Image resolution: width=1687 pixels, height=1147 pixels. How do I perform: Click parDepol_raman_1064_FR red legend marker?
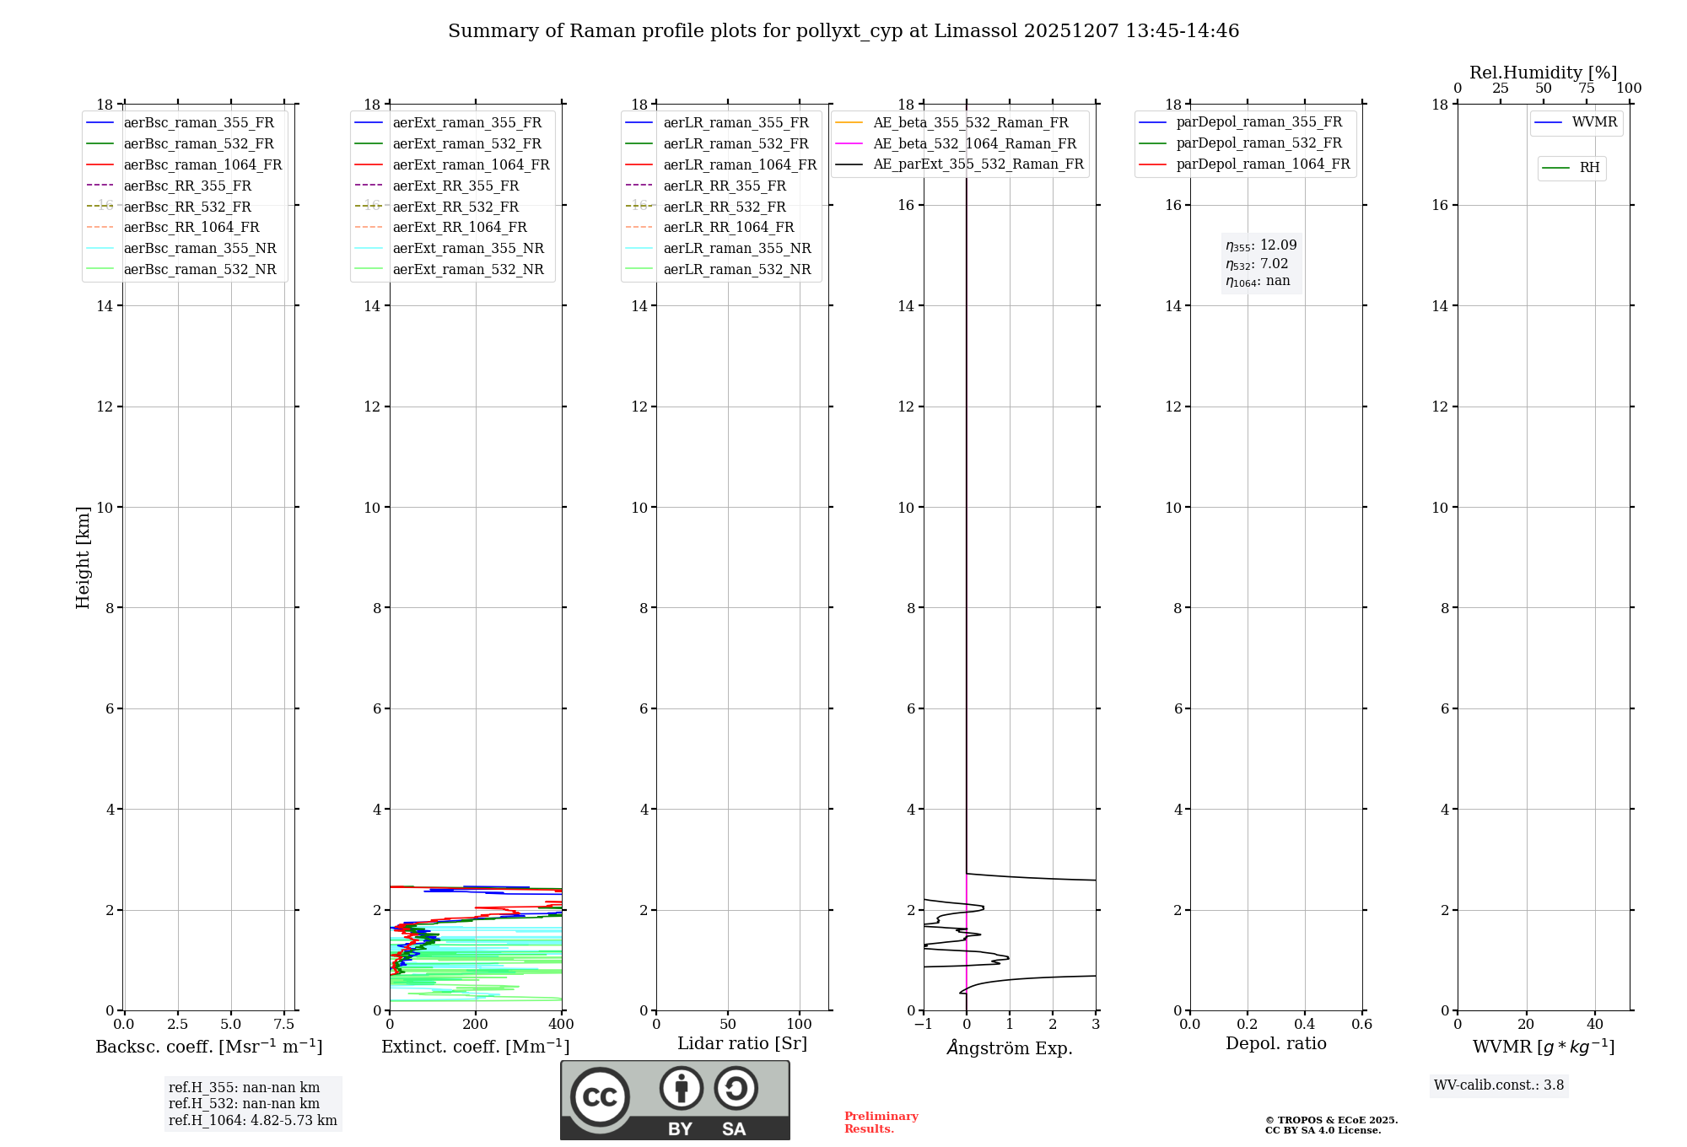1152,164
